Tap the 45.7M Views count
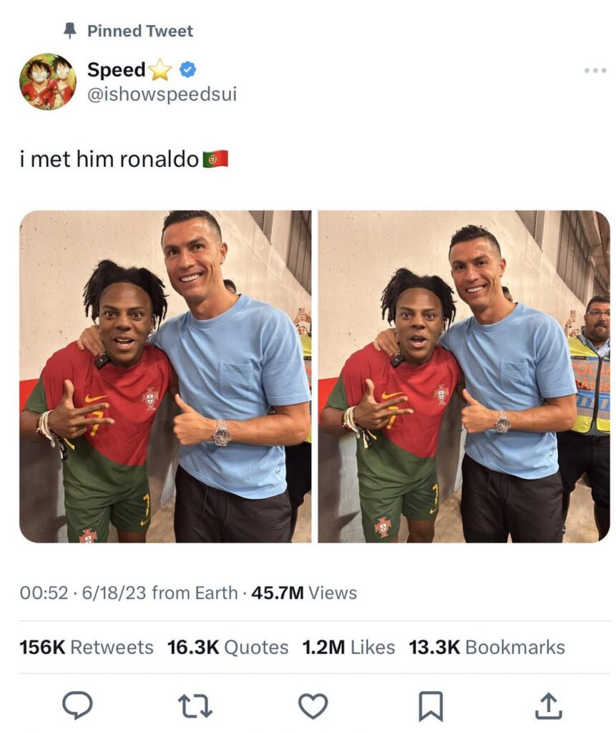 [x=304, y=593]
